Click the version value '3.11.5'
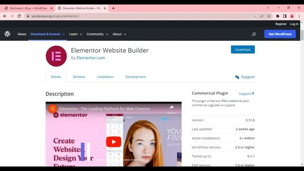304x171 pixels. (x=250, y=120)
